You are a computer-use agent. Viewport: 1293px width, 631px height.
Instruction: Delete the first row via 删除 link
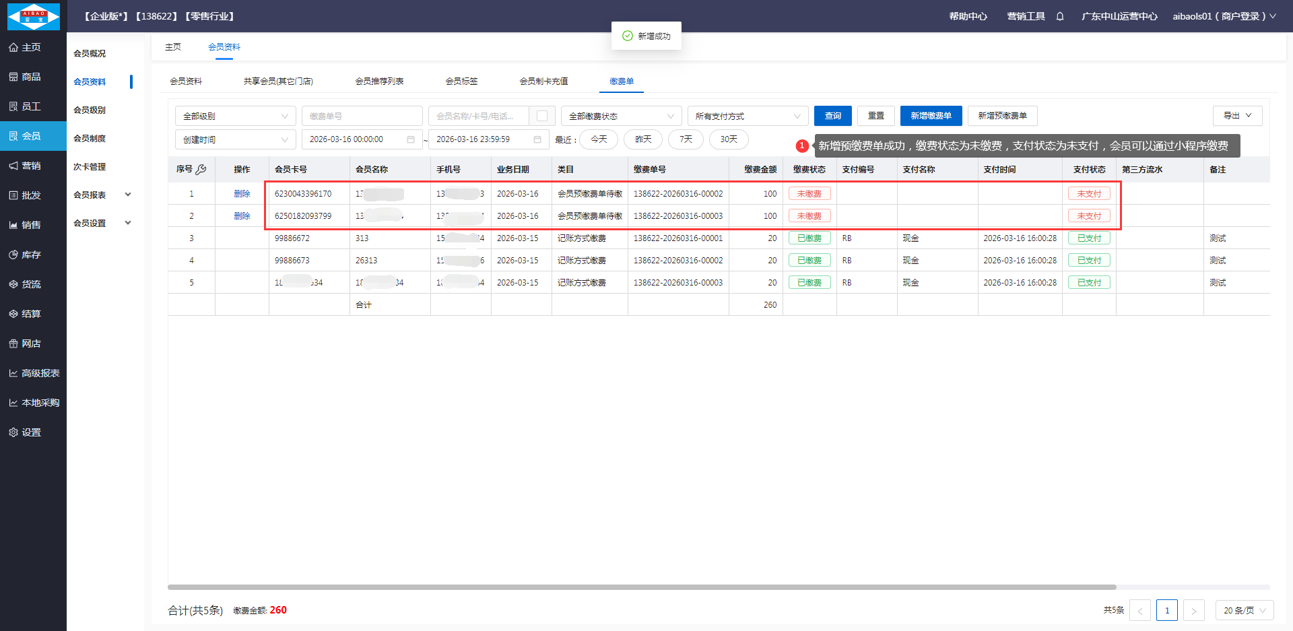[x=242, y=194]
